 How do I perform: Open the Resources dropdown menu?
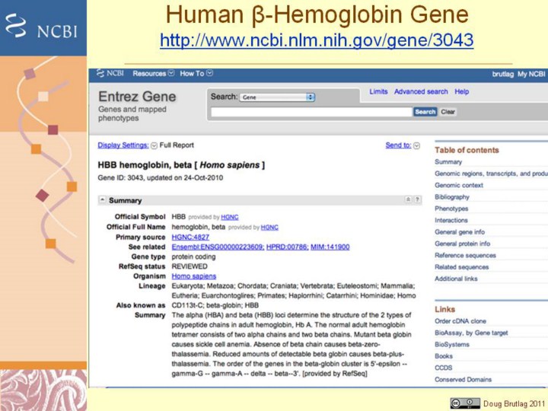153,74
